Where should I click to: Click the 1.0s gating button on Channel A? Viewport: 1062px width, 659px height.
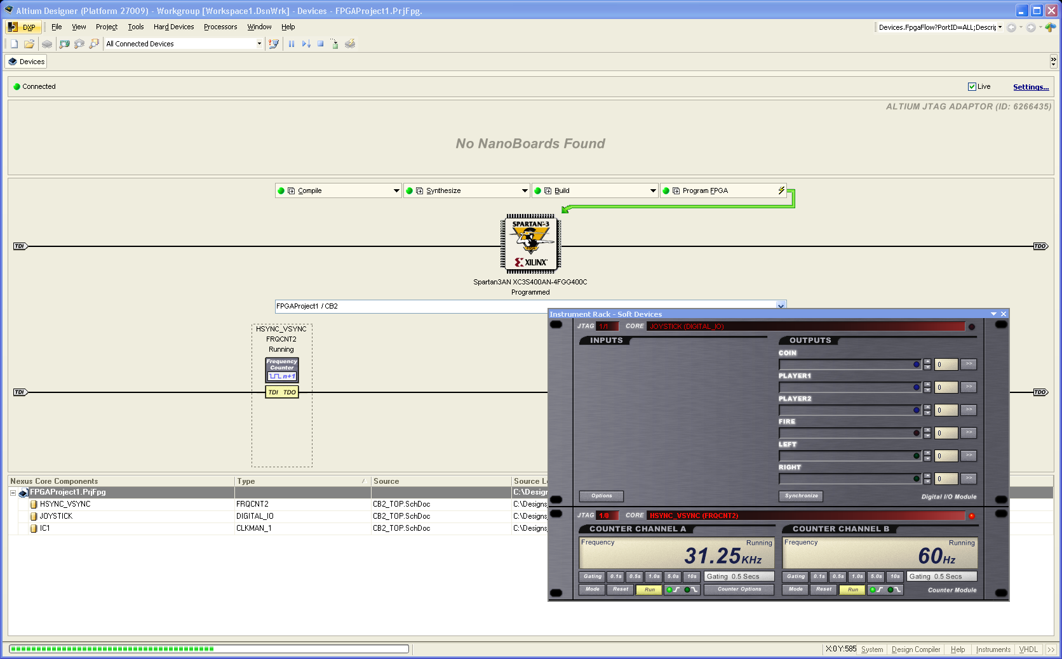[x=654, y=576]
